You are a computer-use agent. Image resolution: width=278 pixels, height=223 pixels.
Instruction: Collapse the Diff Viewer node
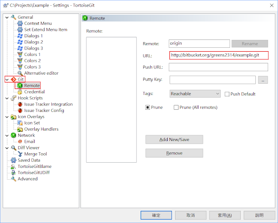click(x=7, y=148)
